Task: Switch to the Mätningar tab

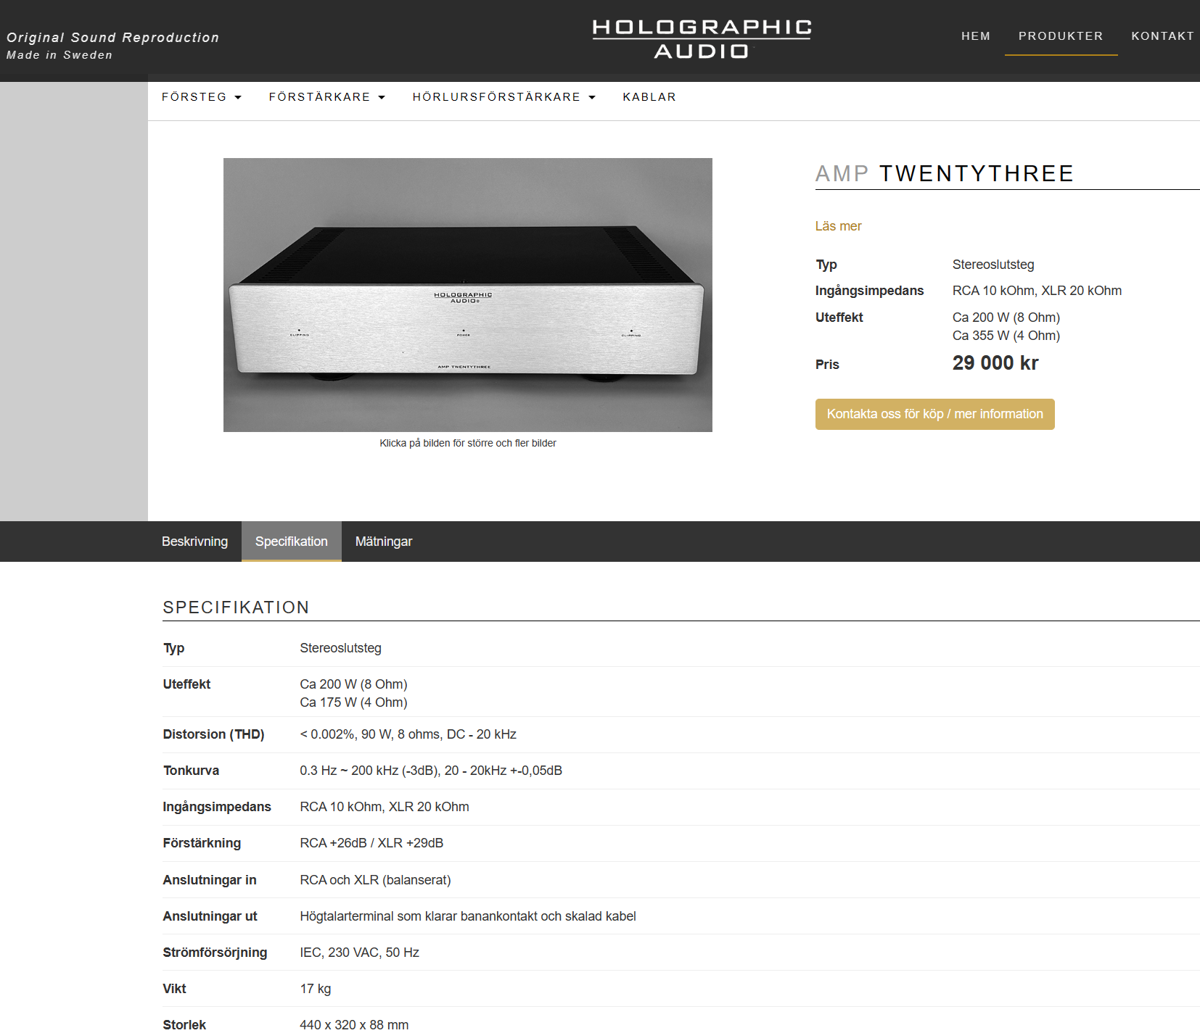Action: (384, 542)
